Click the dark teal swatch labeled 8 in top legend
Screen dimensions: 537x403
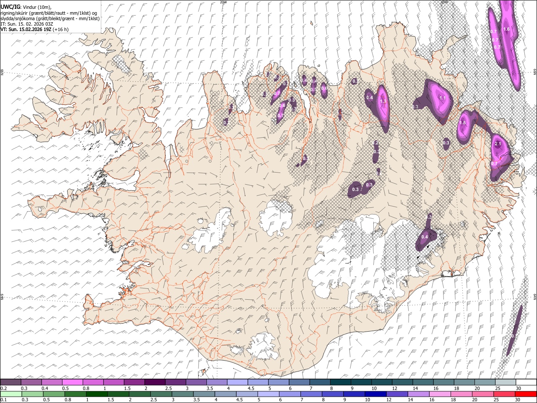click(x=341, y=382)
